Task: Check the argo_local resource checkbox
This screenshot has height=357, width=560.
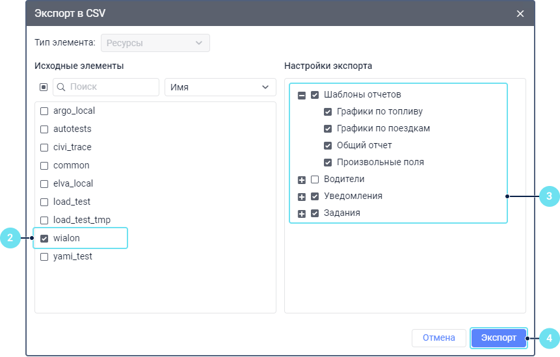Action: 44,111
